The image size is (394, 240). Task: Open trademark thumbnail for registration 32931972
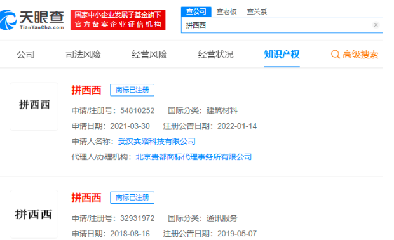pos(34,214)
